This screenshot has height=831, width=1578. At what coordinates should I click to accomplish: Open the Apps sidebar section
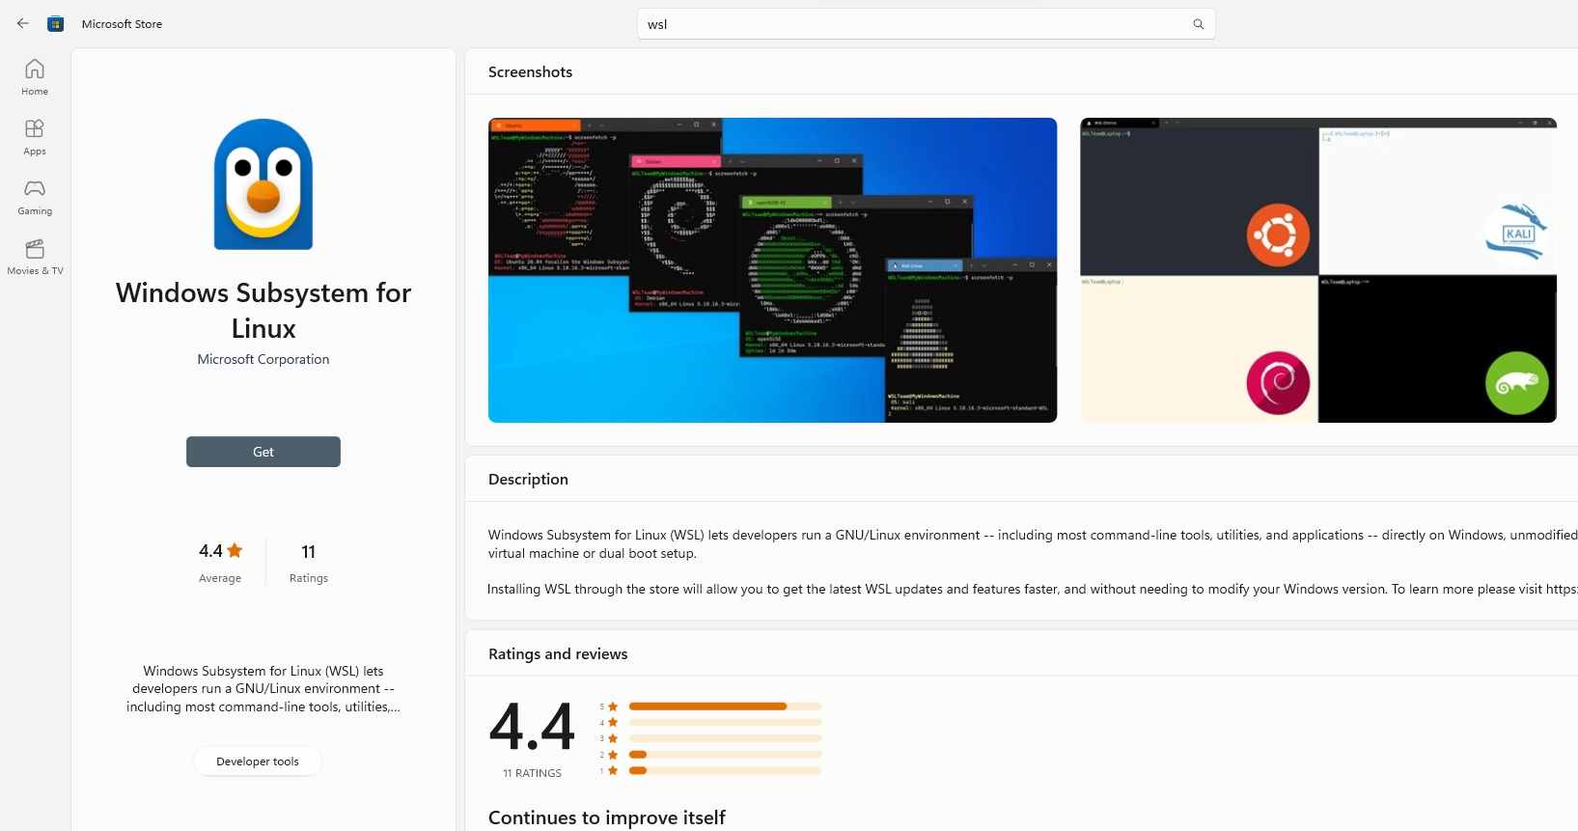click(x=35, y=137)
